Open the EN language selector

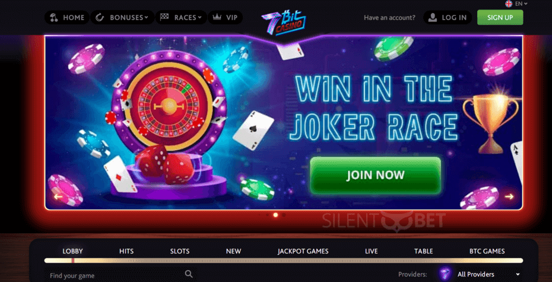coord(521,4)
